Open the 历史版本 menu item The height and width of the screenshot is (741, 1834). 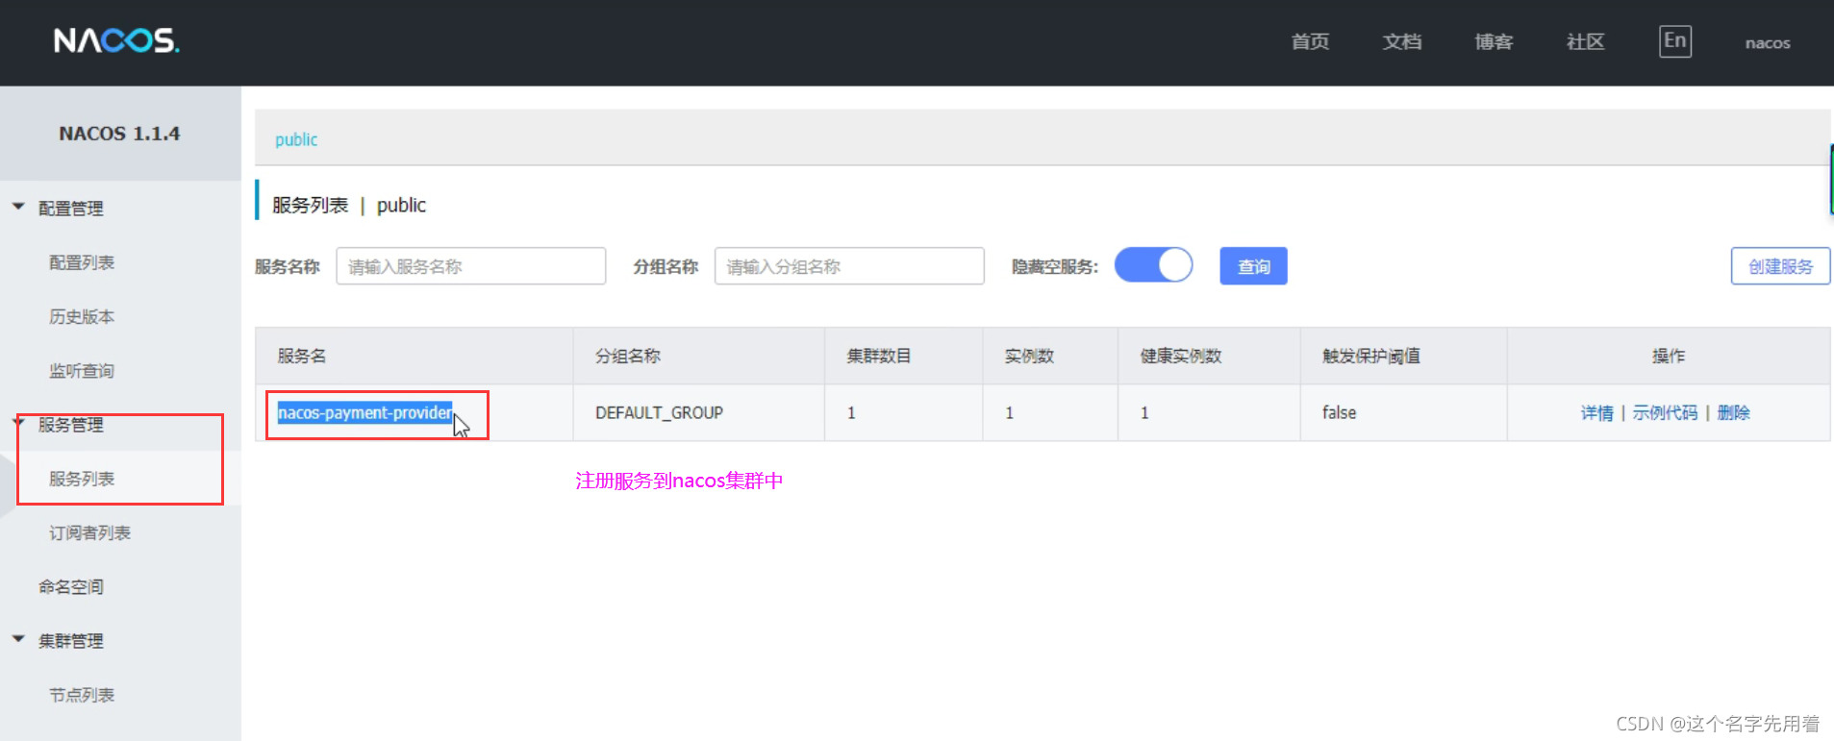tap(82, 316)
